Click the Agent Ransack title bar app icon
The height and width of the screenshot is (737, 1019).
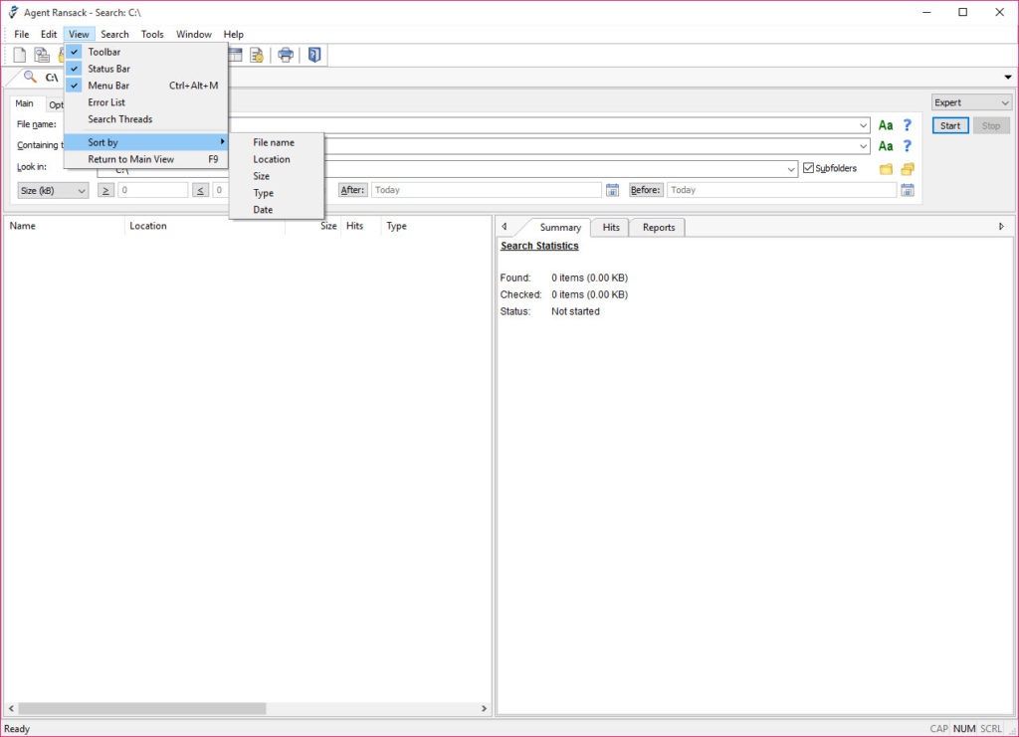(x=13, y=12)
